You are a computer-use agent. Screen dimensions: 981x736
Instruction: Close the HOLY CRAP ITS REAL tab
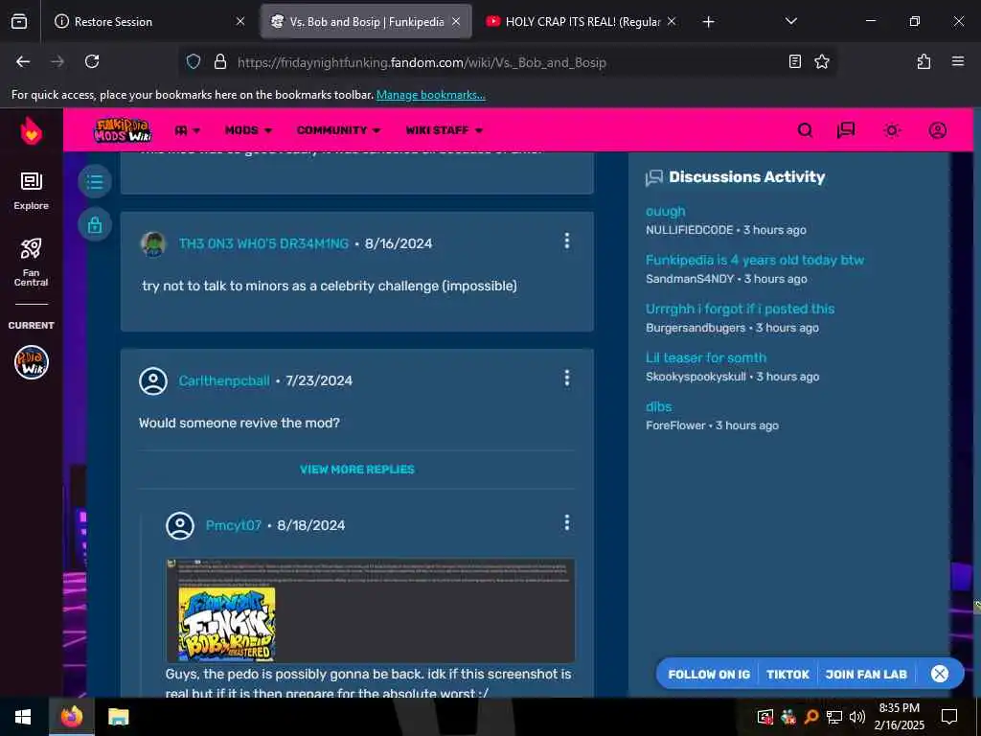point(672,21)
